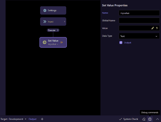The width and height of the screenshot is (161, 122).
Task: Open Debug commands bug icon
Action: click(x=150, y=119)
